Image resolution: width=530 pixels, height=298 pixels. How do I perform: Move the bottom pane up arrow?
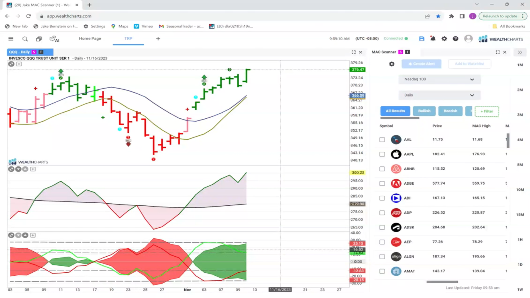pos(25,235)
